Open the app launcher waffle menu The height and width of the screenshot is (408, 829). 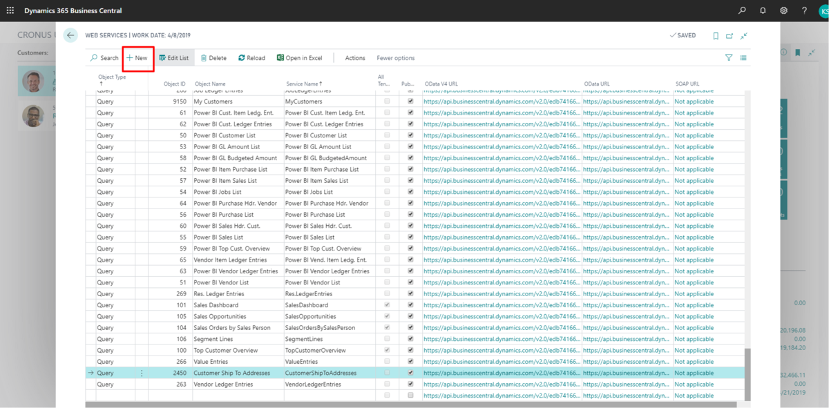pos(10,10)
